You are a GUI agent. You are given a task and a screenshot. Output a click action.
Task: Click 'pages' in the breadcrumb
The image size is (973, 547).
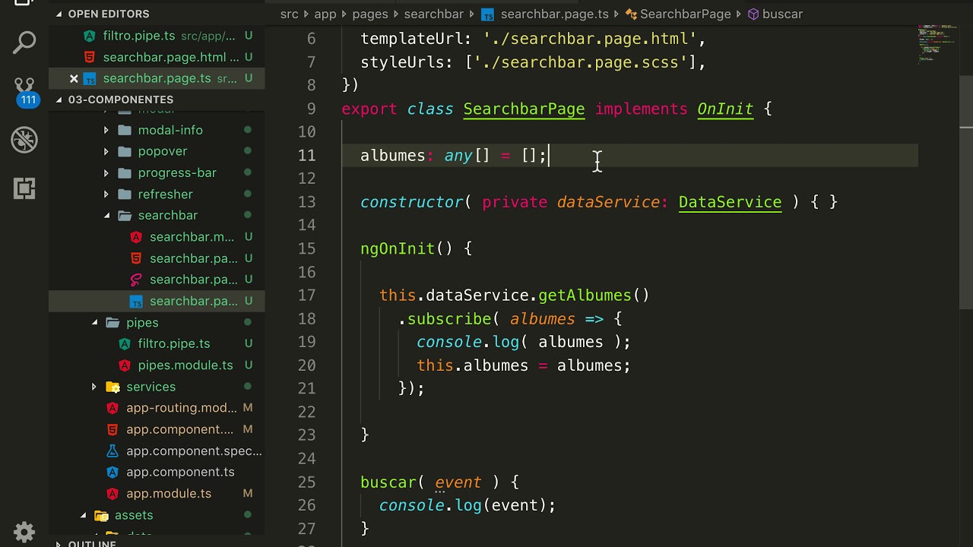(369, 14)
